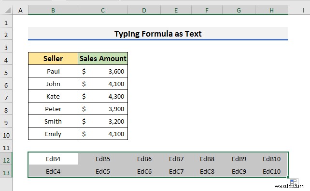The image size is (310, 191).
Task: Select column D header
Action: click(x=144, y=10)
